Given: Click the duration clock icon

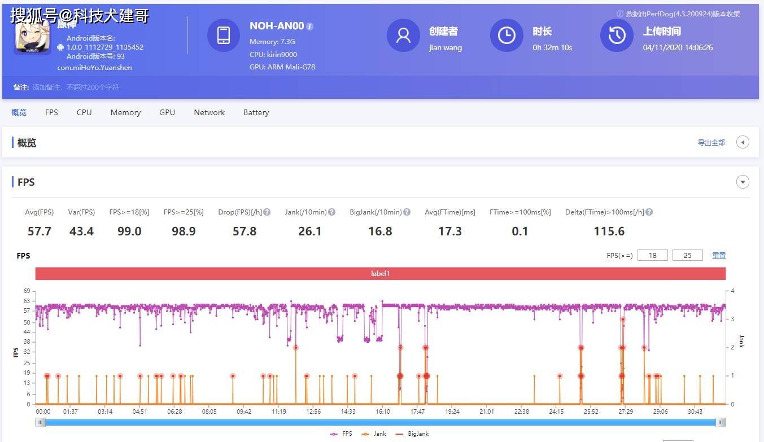Looking at the screenshot, I should (x=507, y=35).
